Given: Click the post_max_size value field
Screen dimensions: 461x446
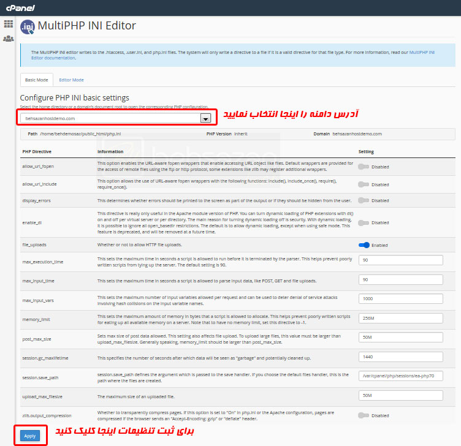Looking at the screenshot, I should click(401, 338).
